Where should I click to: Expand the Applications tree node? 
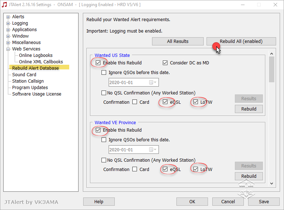(x=8, y=30)
